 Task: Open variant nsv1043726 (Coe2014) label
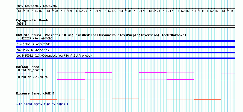[x=33, y=50]
